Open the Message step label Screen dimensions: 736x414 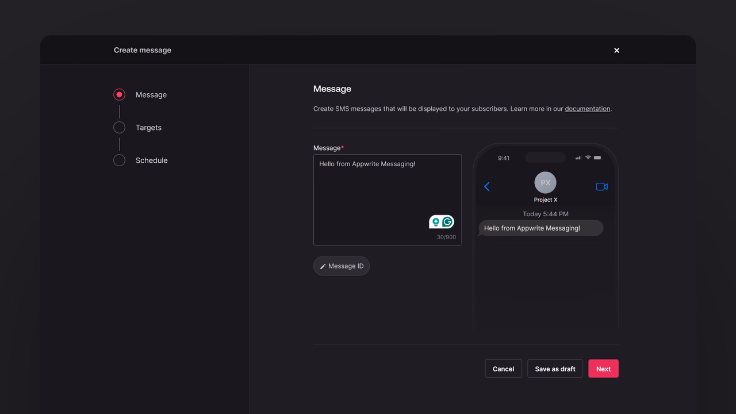pos(151,95)
